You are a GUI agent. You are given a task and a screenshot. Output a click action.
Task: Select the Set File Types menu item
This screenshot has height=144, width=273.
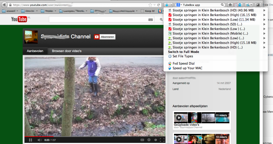(x=183, y=56)
